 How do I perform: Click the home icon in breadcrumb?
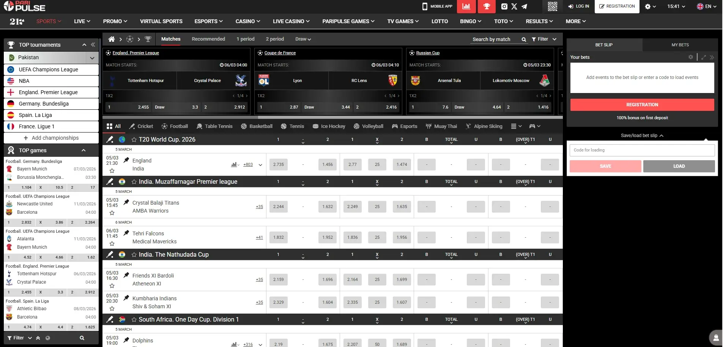click(111, 39)
